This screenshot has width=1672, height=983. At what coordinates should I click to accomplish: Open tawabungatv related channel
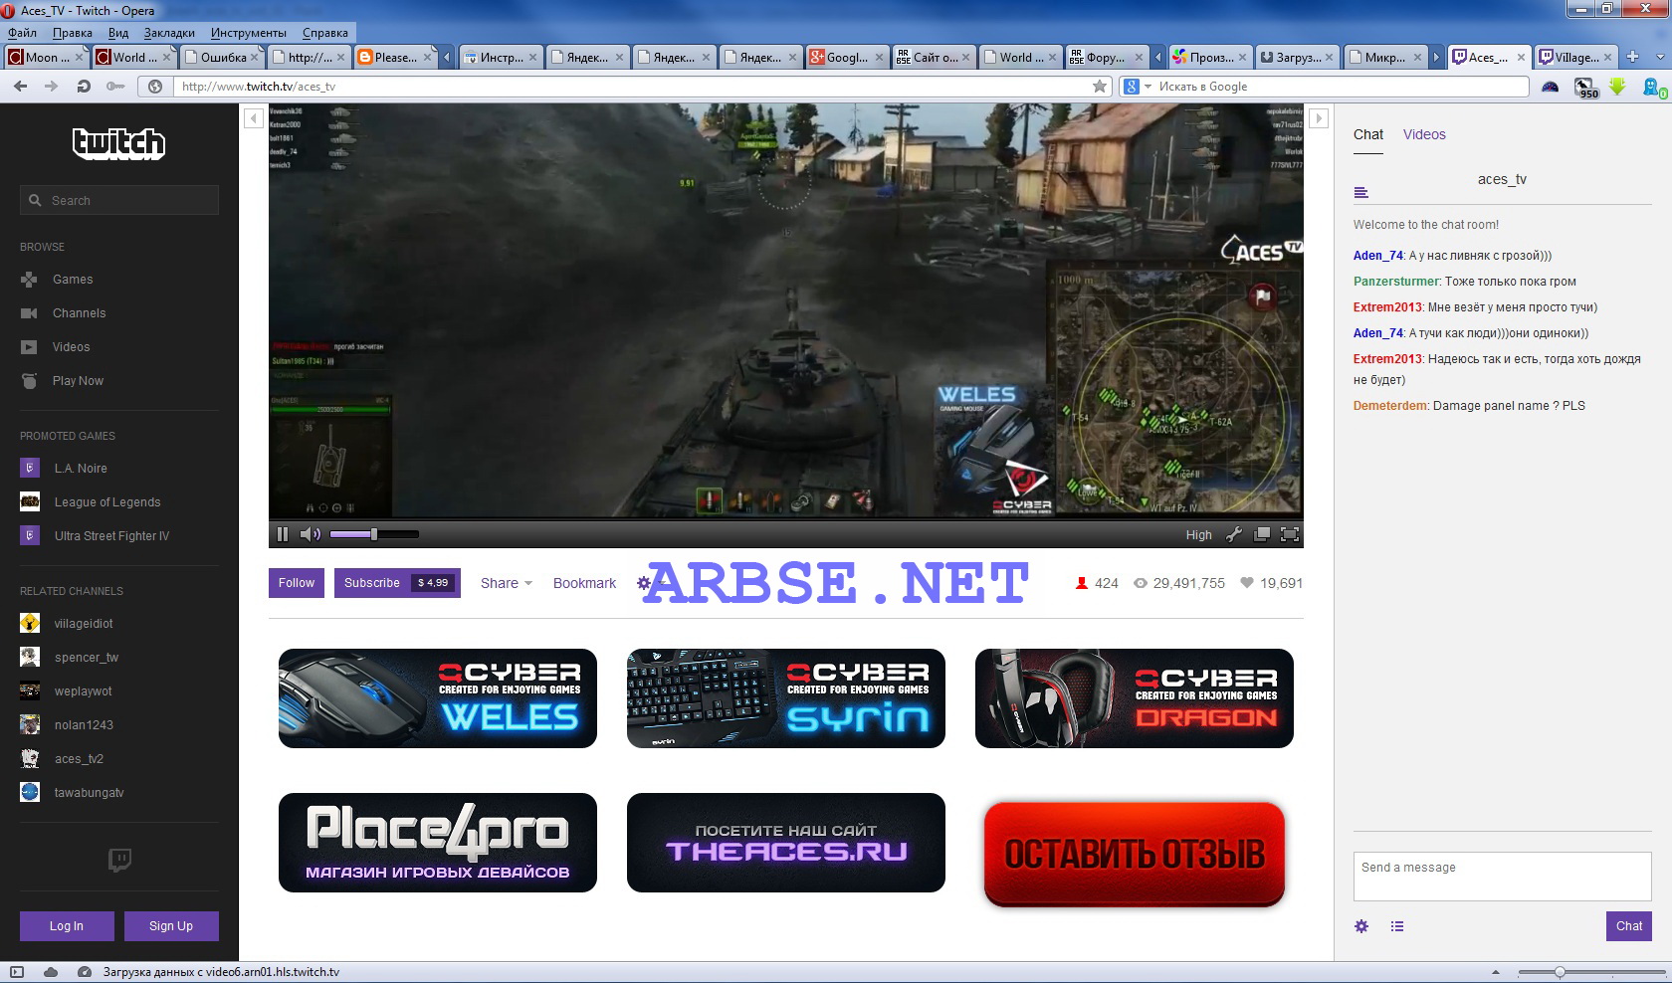(x=73, y=793)
